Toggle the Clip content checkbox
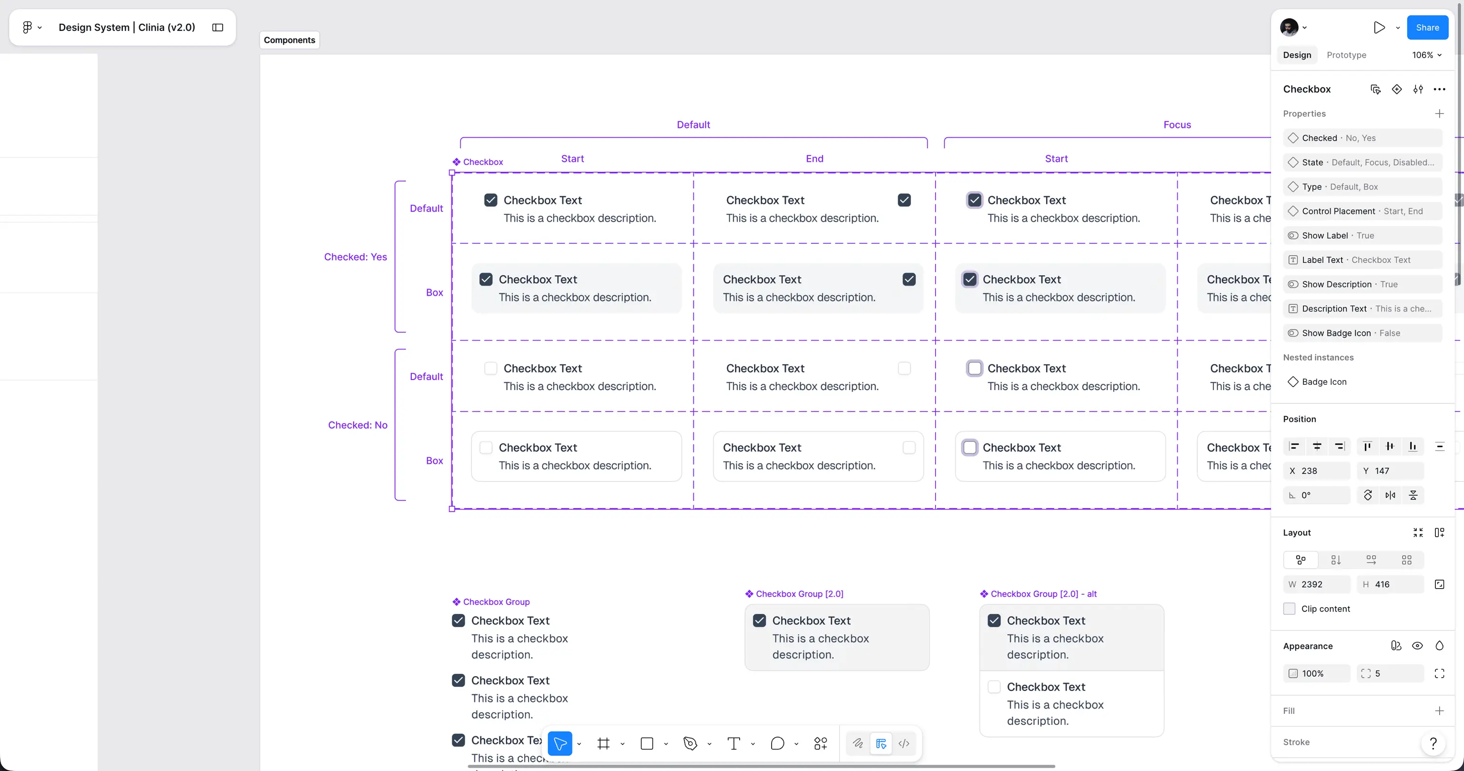Screen dimensions: 1464x771 [x=1290, y=609]
